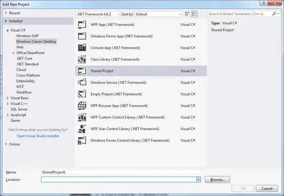This screenshot has height=196, width=284.
Task: Click the Cancel button
Action: (267, 189)
